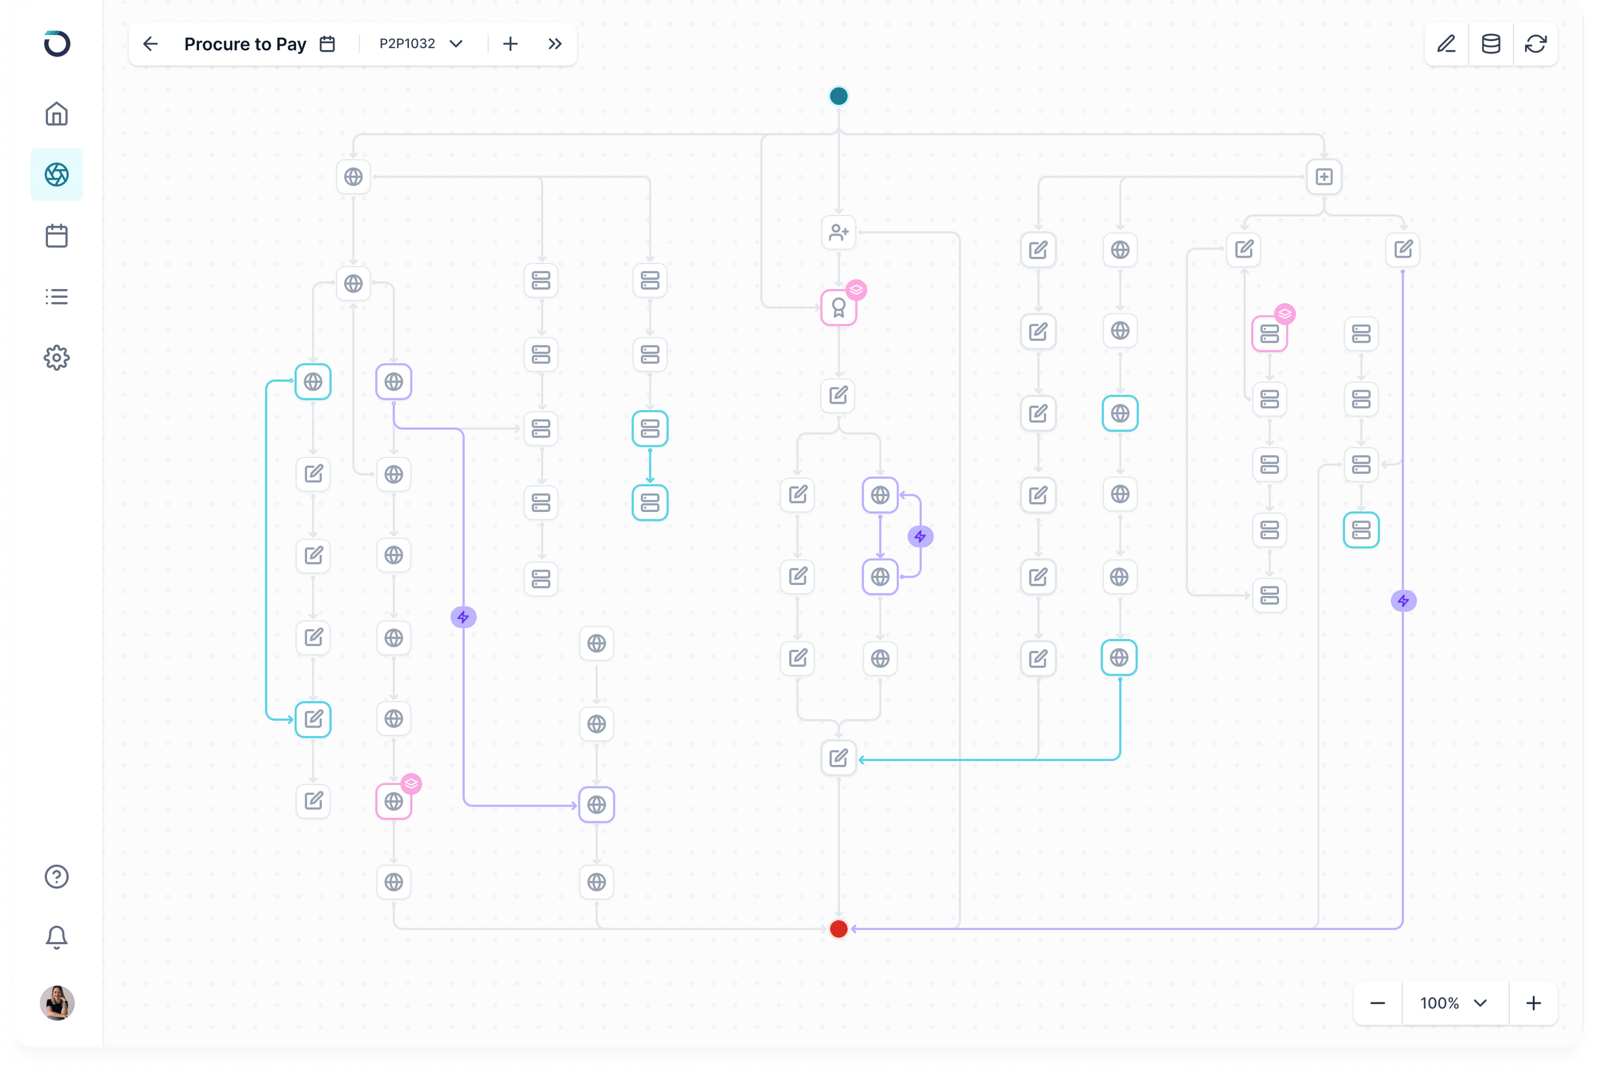This screenshot has width=1597, height=1073.
Task: Click the purple lightning badge near center
Action: (920, 536)
